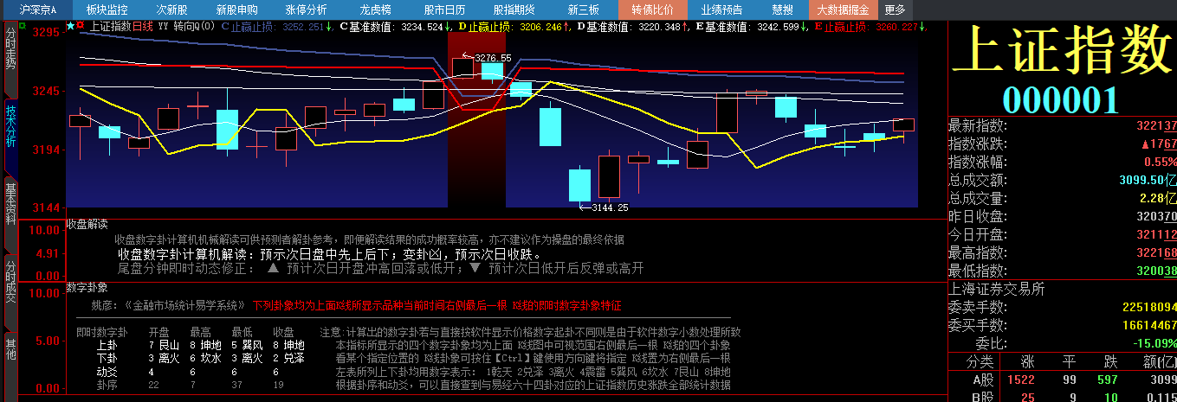The width and height of the screenshot is (1177, 402).
Task: Click the 最高指数 row
Action: pos(1063,253)
